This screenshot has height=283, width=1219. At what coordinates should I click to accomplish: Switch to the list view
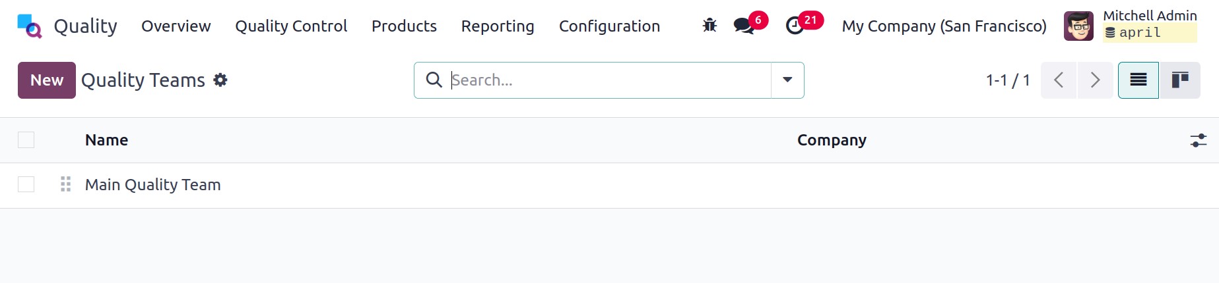(1138, 80)
